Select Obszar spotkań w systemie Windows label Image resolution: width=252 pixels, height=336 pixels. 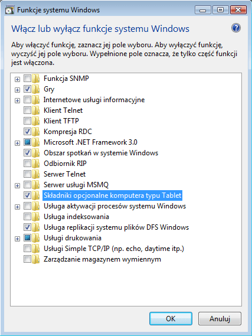[x=101, y=153]
